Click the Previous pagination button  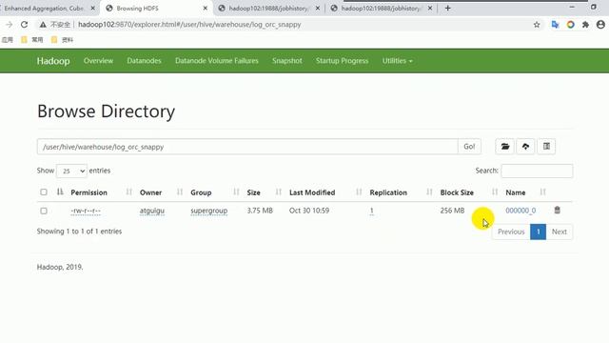pyautogui.click(x=511, y=232)
